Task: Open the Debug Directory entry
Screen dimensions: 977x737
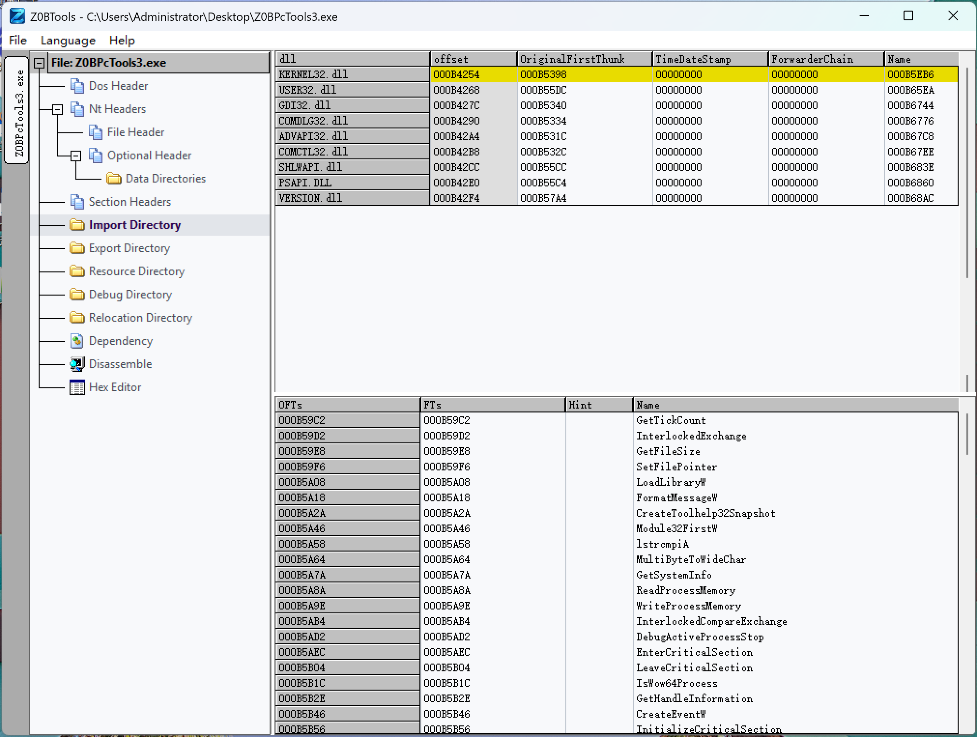Action: tap(130, 295)
